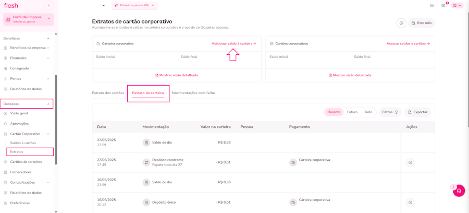The height and width of the screenshot is (213, 469).
Task: Show detailed view for Cartões corporativos
Action: click(350, 75)
